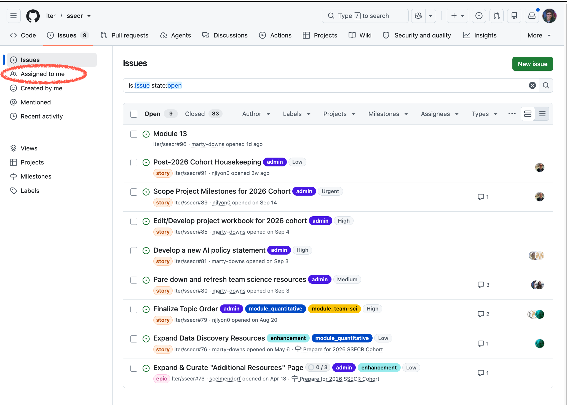
Task: Open the notifications inbox icon
Action: click(532, 16)
